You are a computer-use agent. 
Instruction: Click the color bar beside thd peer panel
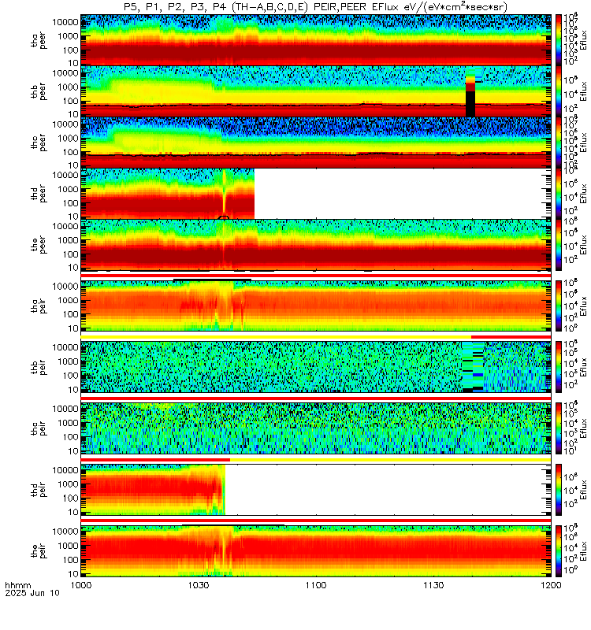click(x=559, y=193)
